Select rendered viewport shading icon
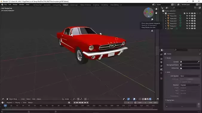The height and width of the screenshot is (113, 202). [x=150, y=99]
